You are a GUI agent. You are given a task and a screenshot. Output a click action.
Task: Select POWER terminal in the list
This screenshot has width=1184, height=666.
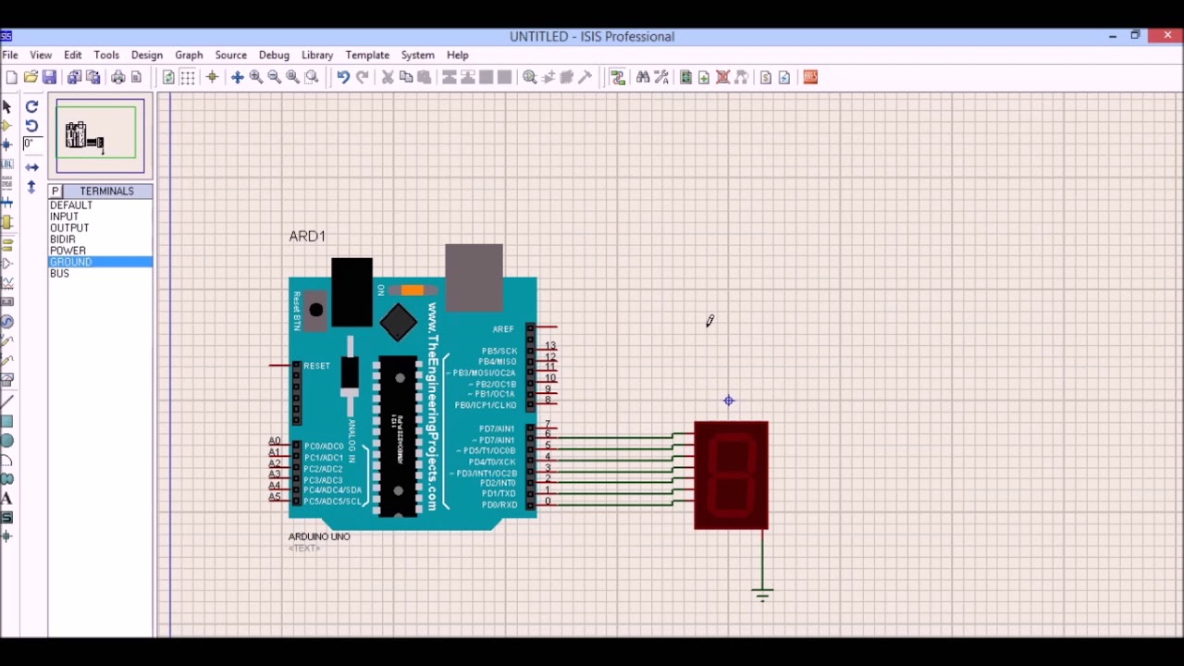pyautogui.click(x=101, y=251)
